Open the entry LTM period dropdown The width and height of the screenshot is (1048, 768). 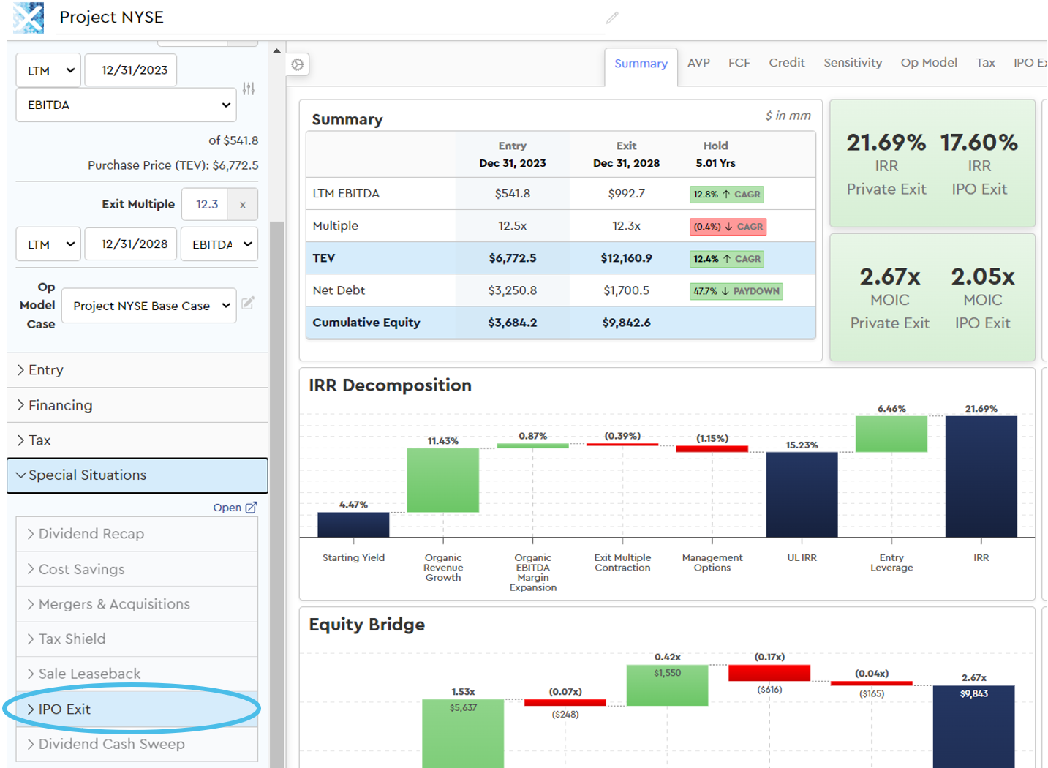tap(48, 70)
